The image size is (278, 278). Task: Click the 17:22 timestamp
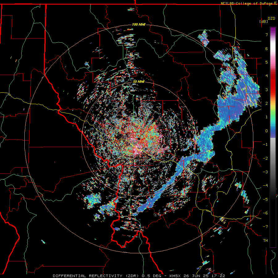click(x=218, y=276)
